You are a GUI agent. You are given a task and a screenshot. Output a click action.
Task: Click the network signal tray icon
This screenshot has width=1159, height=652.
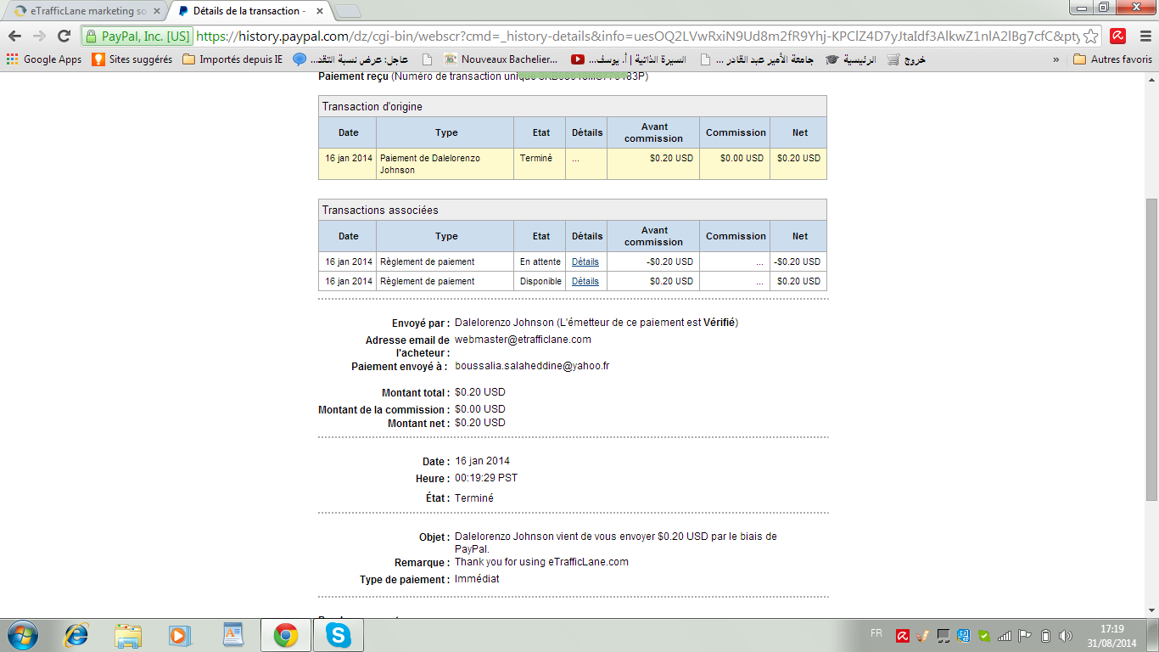click(x=1005, y=635)
